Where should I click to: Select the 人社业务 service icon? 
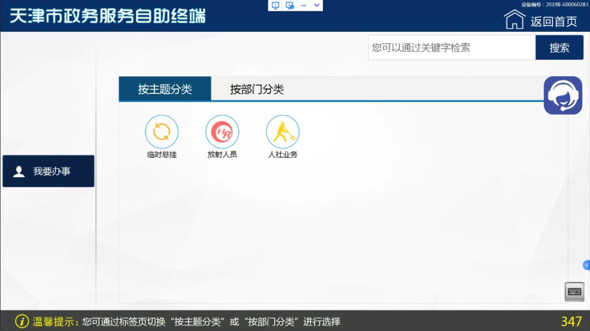pos(282,132)
